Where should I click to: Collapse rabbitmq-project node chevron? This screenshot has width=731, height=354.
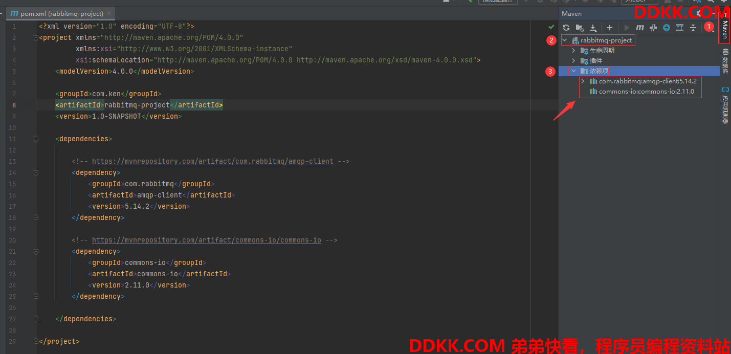[x=565, y=40]
